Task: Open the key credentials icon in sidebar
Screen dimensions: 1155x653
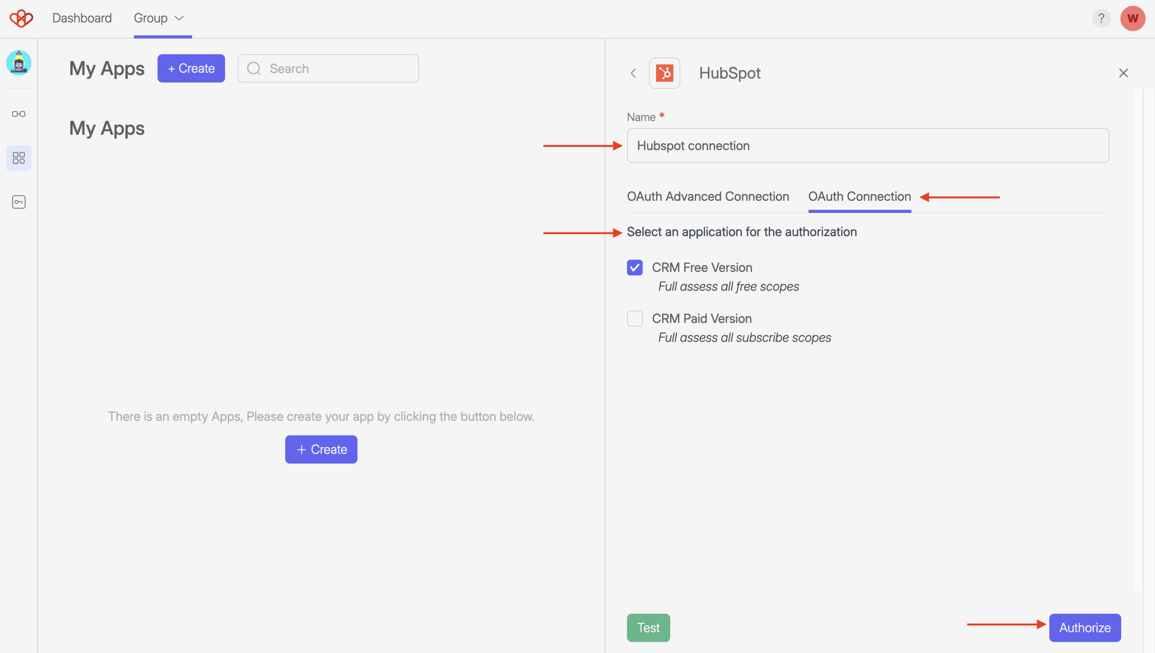Action: pyautogui.click(x=18, y=202)
